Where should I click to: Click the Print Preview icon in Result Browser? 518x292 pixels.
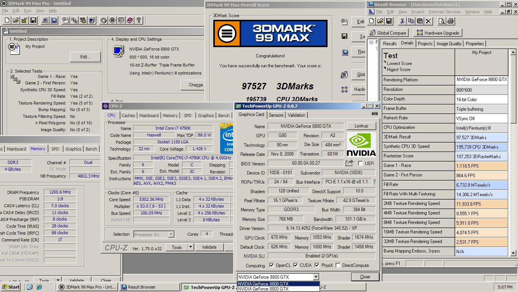pyautogui.click(x=442, y=21)
